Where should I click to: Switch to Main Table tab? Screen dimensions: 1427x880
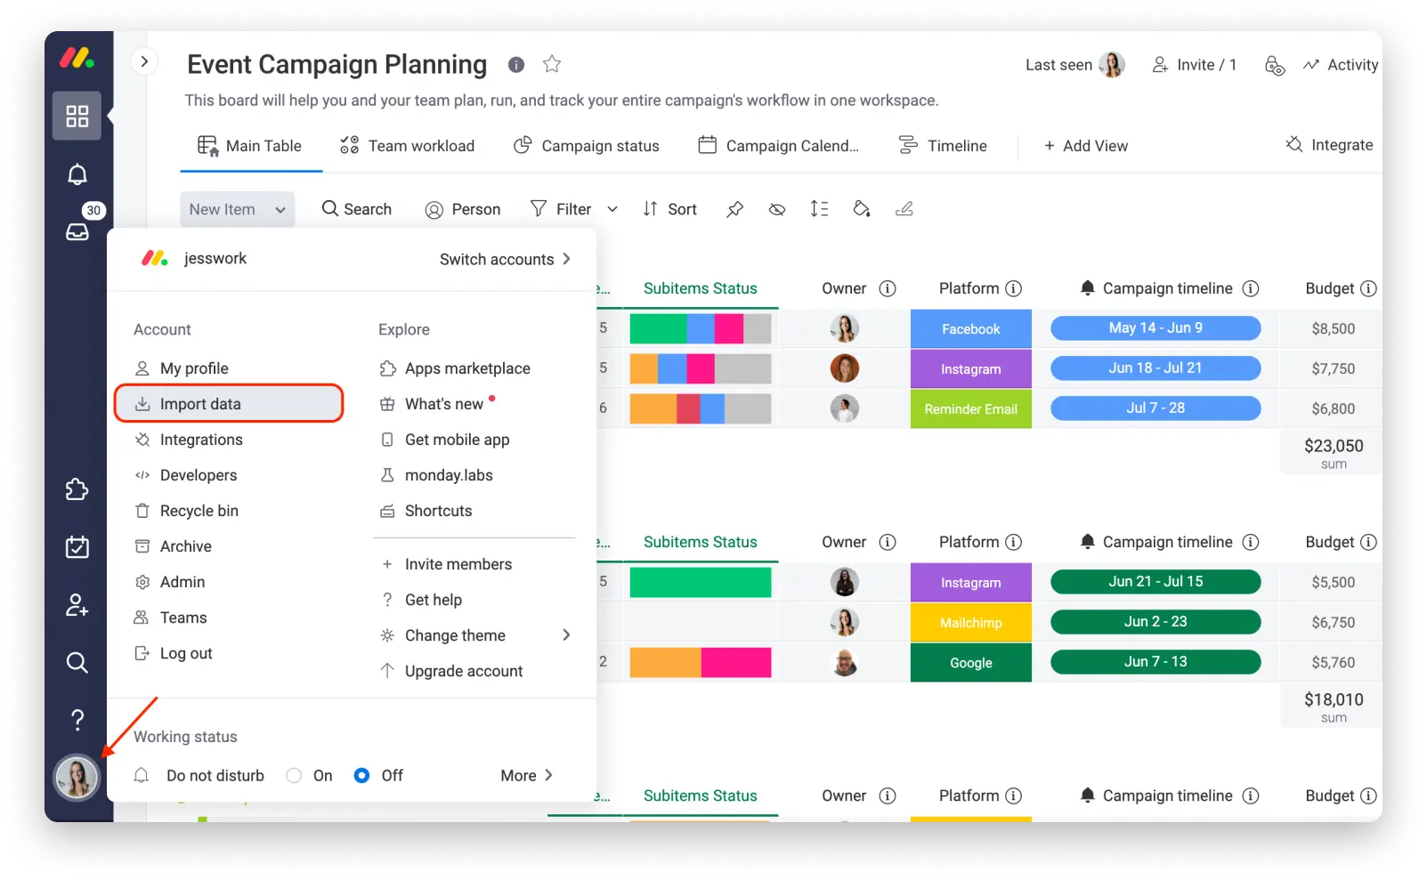[250, 146]
